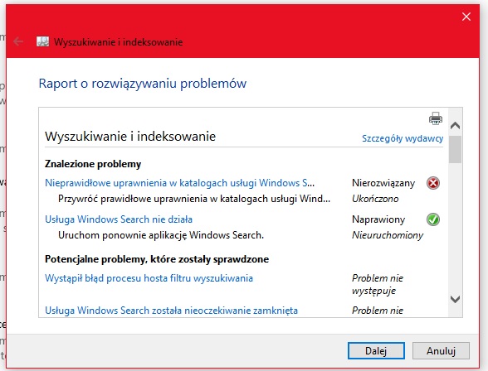
Task: Click the Dalej button
Action: (376, 351)
